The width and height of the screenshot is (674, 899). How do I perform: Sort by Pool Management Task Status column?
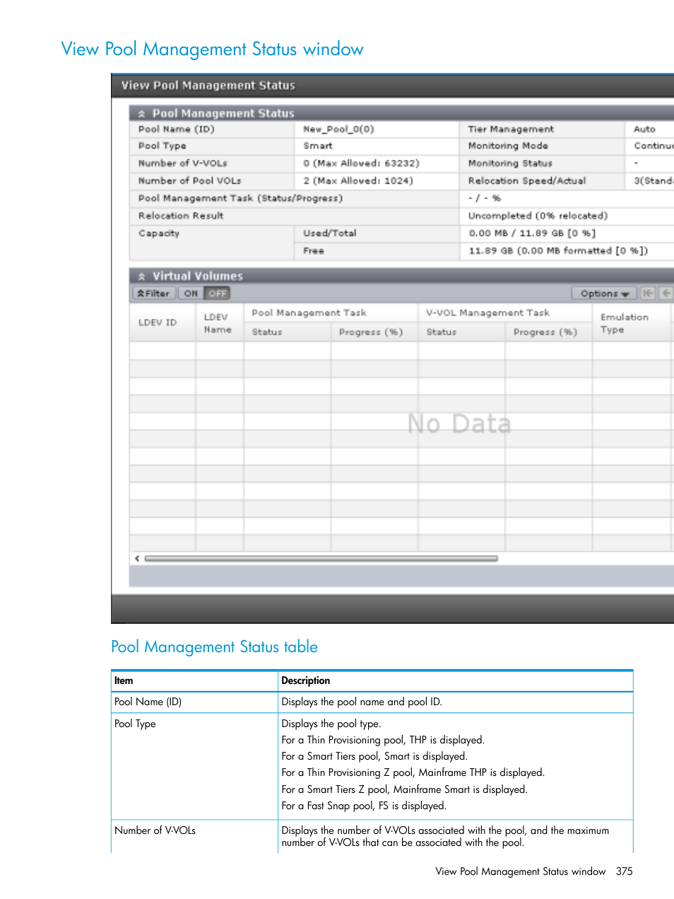[288, 332]
